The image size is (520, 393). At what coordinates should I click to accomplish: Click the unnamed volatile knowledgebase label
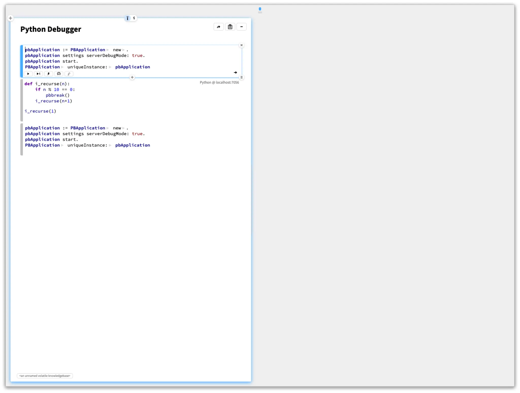click(x=45, y=376)
